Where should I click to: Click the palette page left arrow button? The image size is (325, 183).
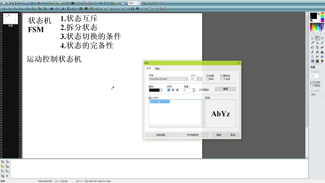tap(313, 33)
